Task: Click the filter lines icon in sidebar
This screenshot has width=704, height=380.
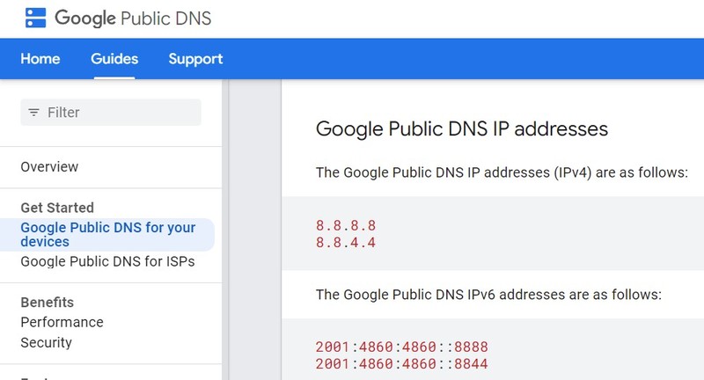Action: click(34, 113)
